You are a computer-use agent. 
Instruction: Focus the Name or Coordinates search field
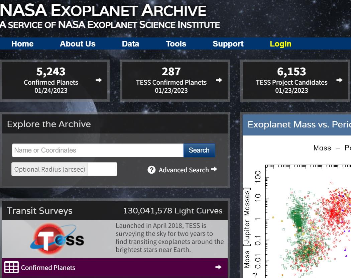tap(98, 150)
